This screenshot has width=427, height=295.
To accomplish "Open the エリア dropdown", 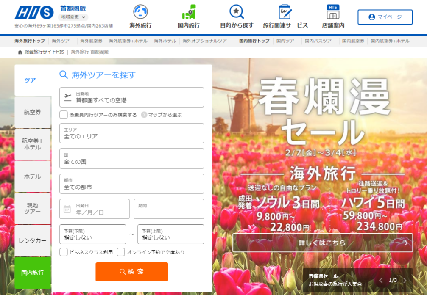I will [131, 133].
